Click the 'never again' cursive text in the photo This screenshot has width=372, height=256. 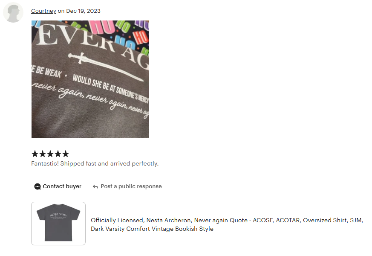pyautogui.click(x=90, y=99)
